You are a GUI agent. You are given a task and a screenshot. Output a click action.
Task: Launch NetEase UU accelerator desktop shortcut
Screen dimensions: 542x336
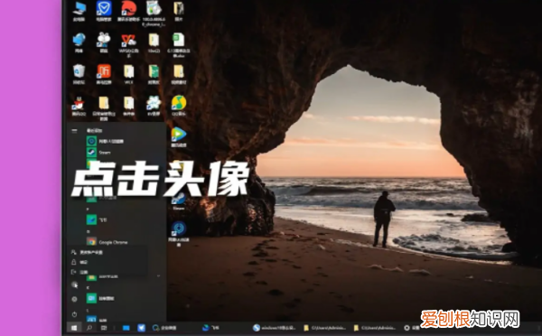pyautogui.click(x=179, y=233)
